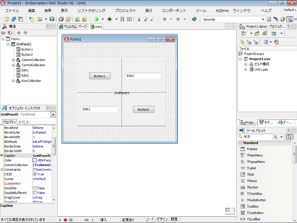This screenshot has width=297, height=223.
Task: Click the Help book icon in toolbar
Action: point(194,19)
